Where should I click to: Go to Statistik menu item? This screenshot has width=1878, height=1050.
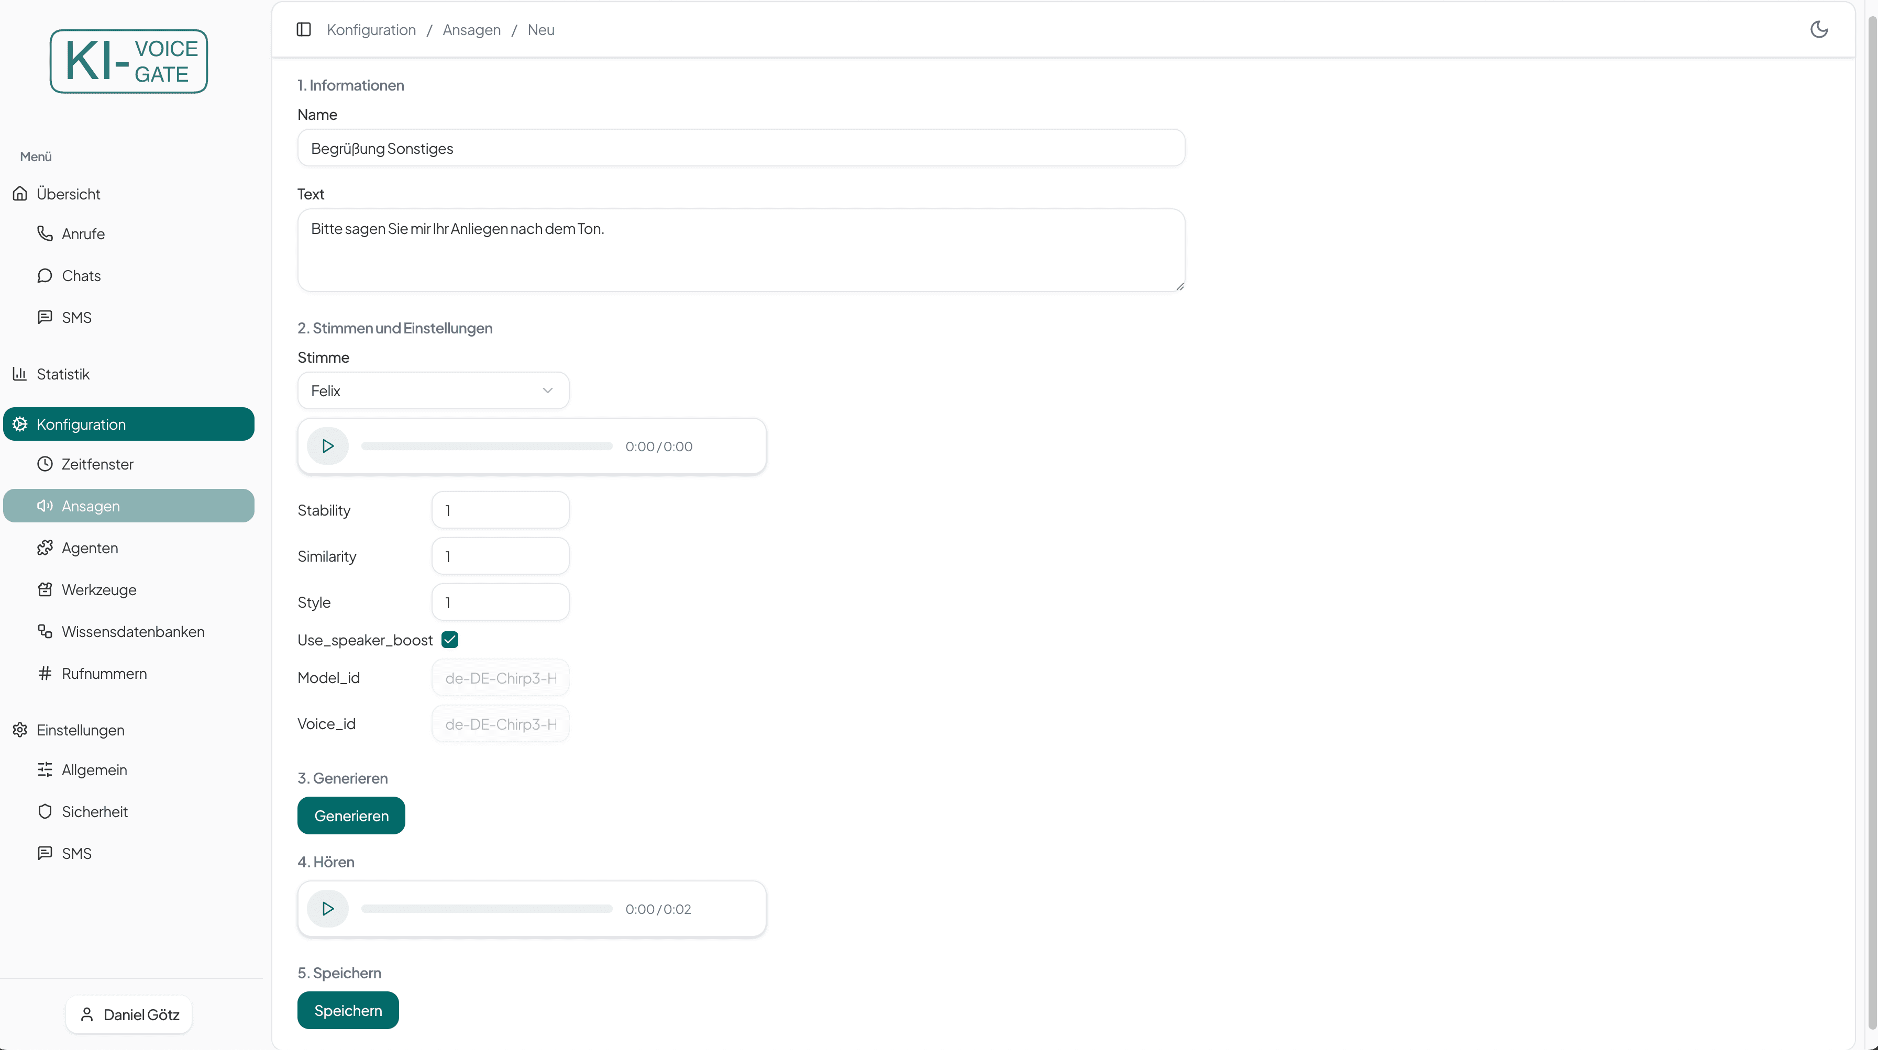63,374
